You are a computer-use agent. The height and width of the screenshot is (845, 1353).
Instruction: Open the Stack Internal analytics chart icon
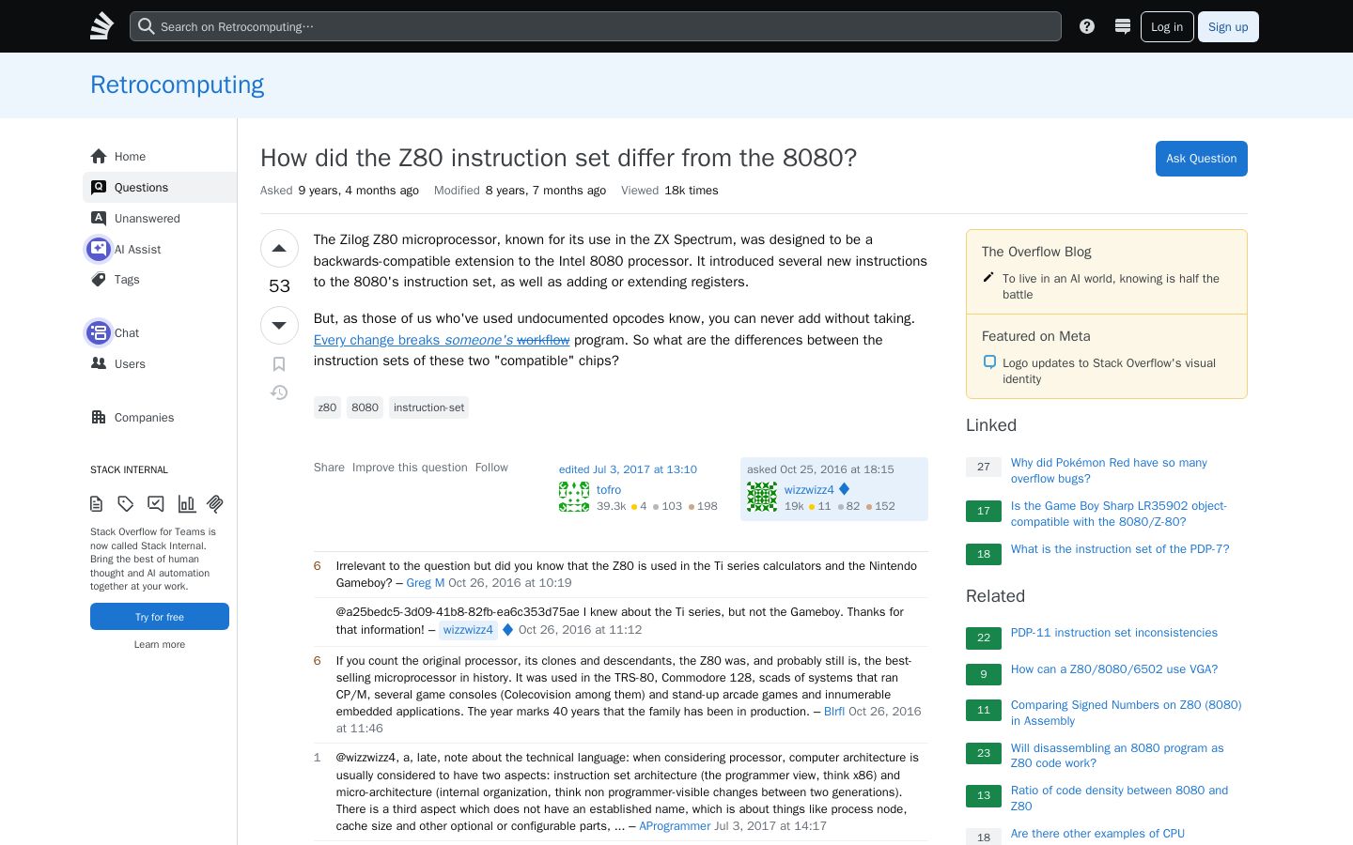click(x=186, y=504)
